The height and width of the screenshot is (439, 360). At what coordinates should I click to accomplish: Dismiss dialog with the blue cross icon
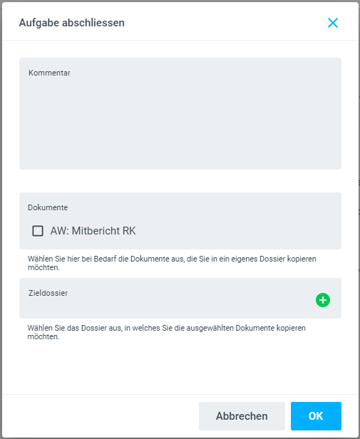click(333, 23)
